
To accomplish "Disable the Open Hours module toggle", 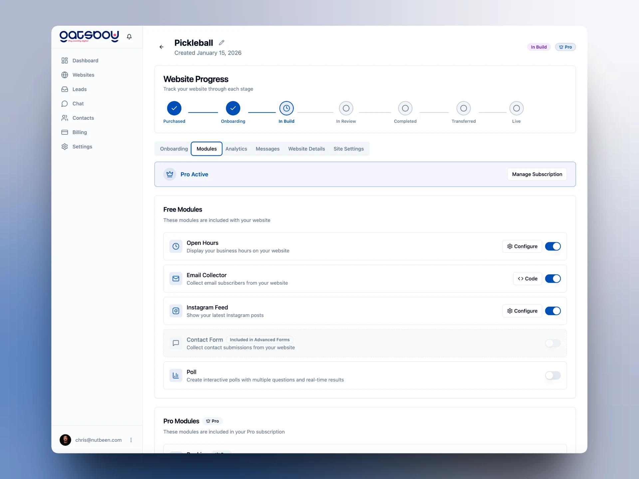I will 553,246.
